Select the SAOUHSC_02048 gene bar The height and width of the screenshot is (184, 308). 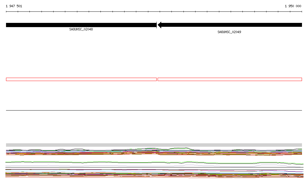coord(81,25)
